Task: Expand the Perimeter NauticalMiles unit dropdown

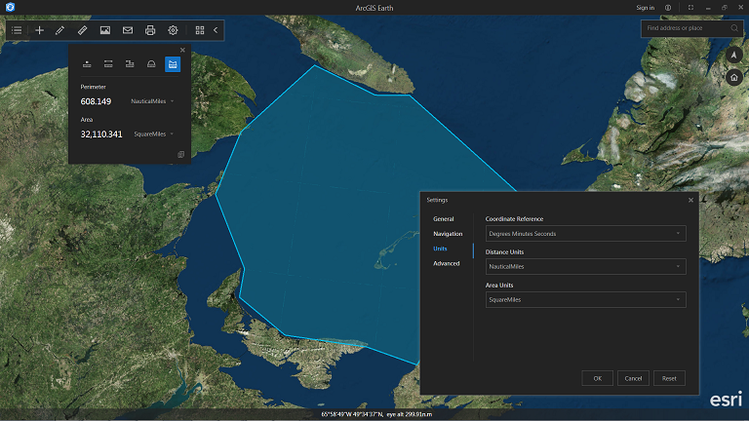Action: [x=154, y=101]
